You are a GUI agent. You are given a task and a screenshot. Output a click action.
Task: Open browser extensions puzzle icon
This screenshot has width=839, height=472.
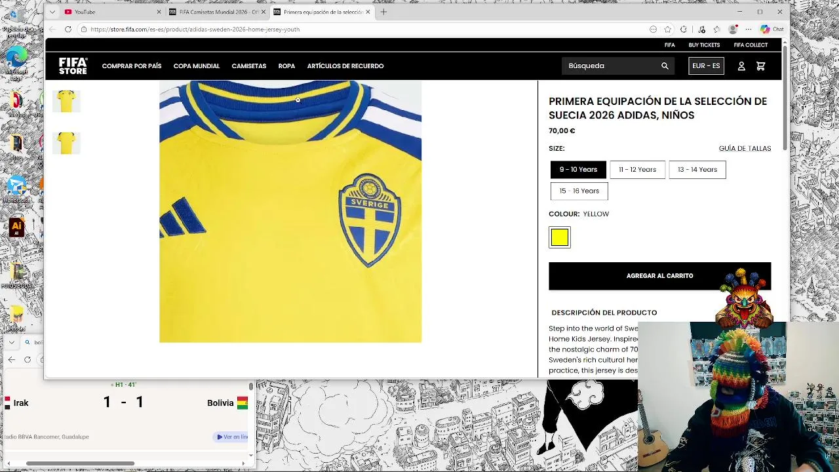coord(684,29)
